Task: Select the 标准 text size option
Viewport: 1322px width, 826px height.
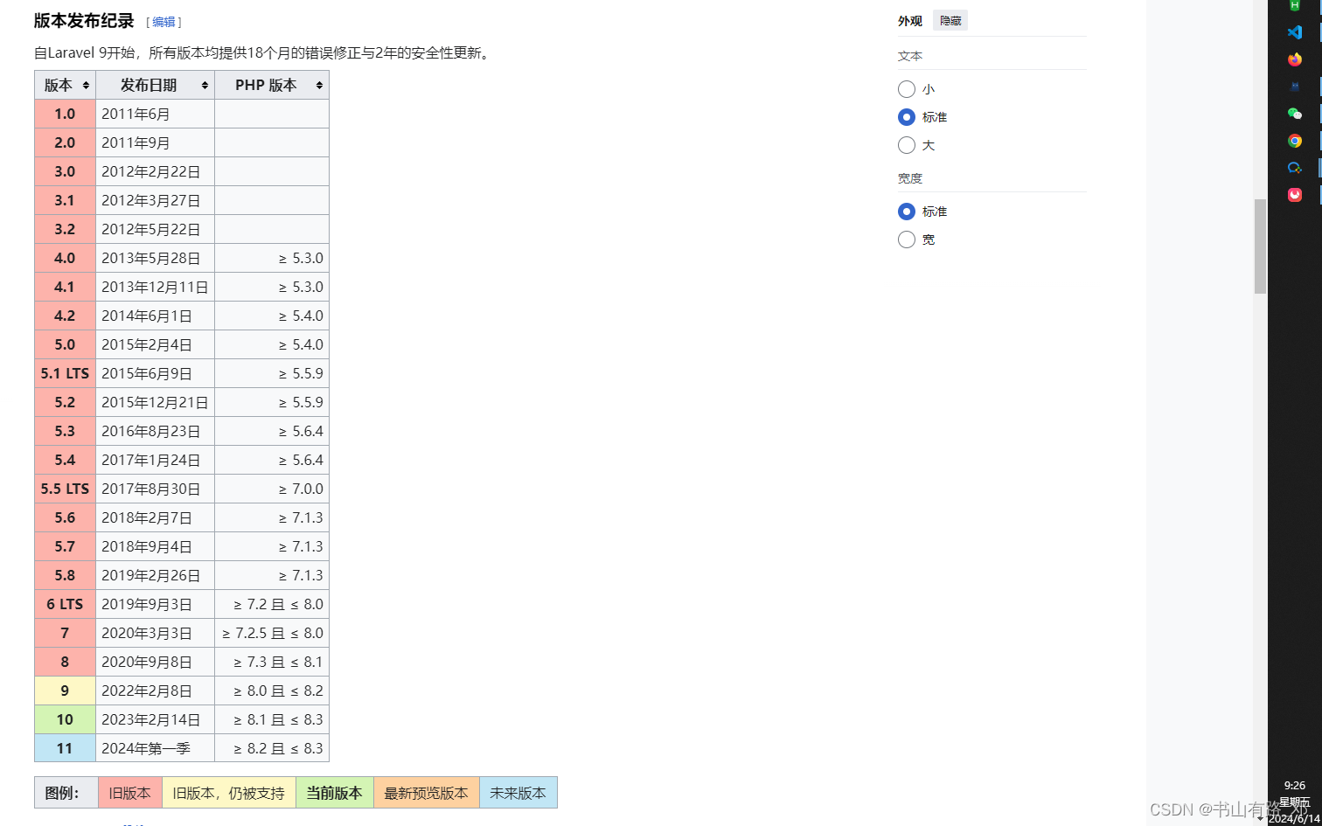Action: (x=907, y=117)
